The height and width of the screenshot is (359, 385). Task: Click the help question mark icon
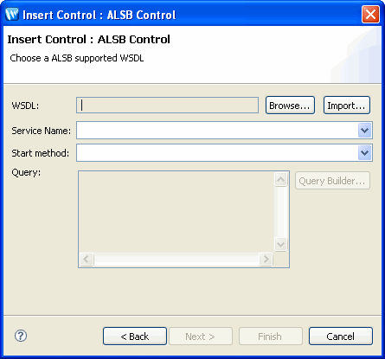(21, 336)
